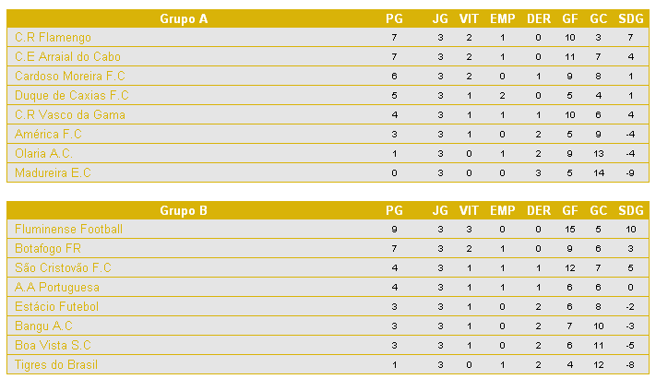Image resolution: width=656 pixels, height=379 pixels.
Task: Open the C.E Arraial do Cabo link
Action: [67, 56]
